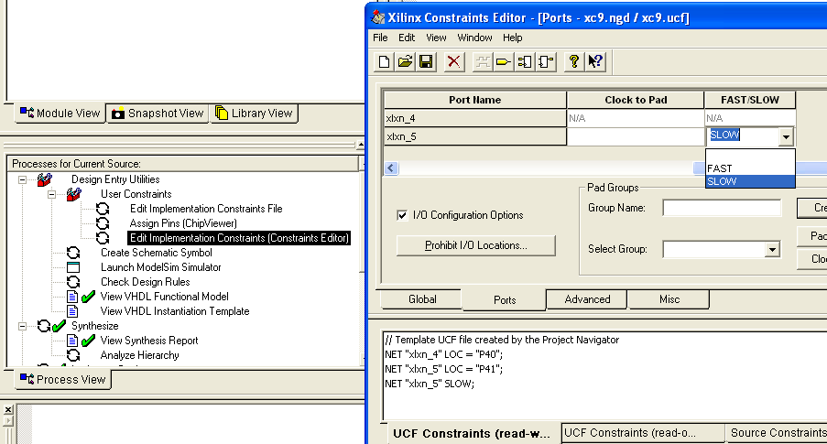Choose SLOW in the dropdown list
This screenshot has height=444, width=827.
pos(750,181)
